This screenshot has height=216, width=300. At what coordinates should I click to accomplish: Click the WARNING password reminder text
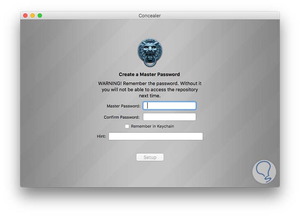tap(150, 89)
